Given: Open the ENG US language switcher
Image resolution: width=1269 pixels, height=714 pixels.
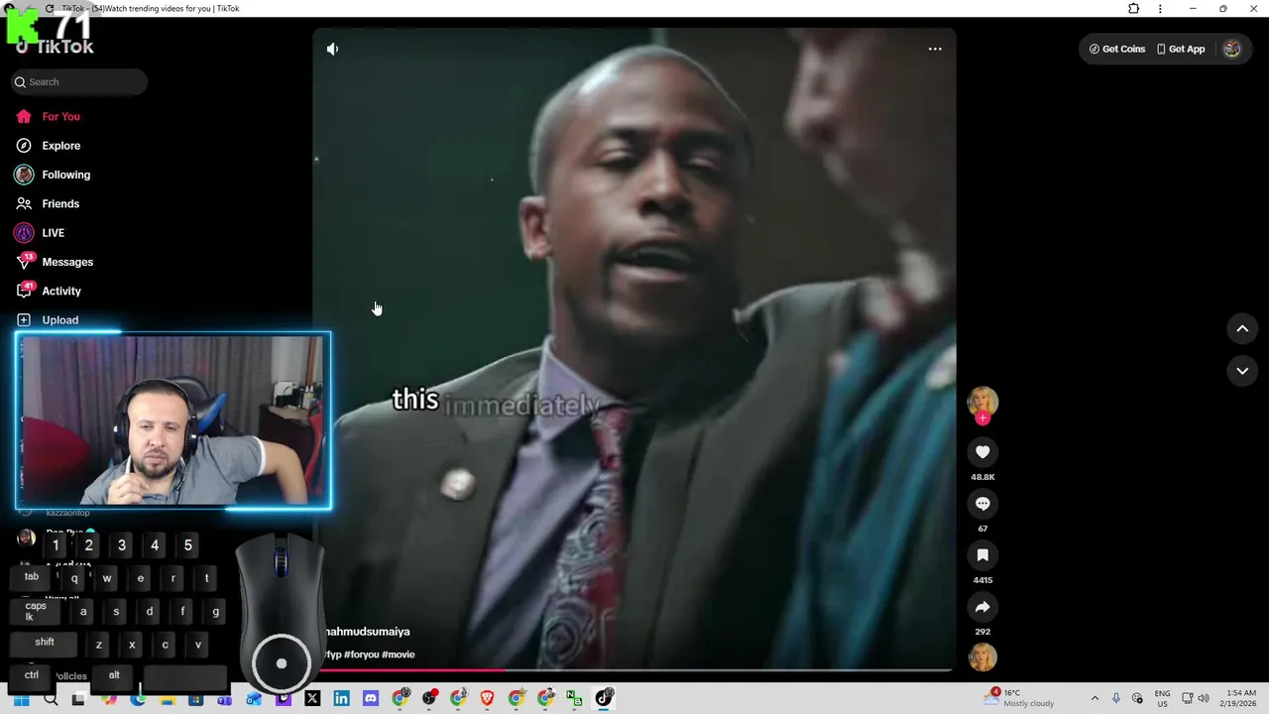Looking at the screenshot, I should pos(1162,699).
